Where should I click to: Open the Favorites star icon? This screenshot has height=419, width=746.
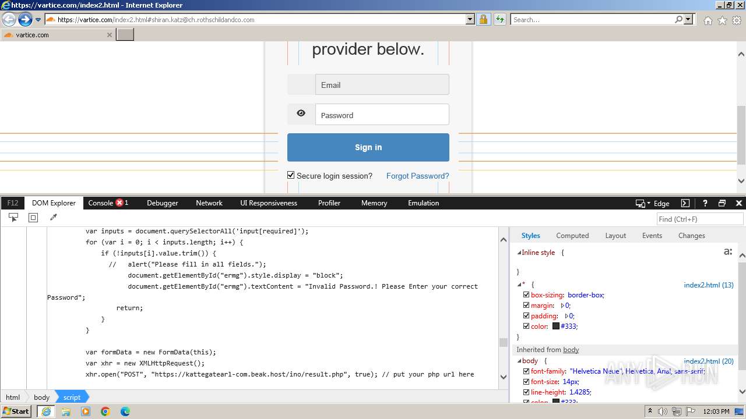click(x=722, y=20)
